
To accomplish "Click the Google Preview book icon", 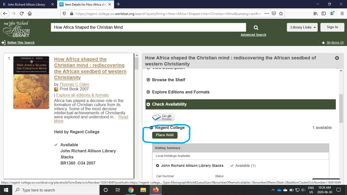I will (163, 117).
